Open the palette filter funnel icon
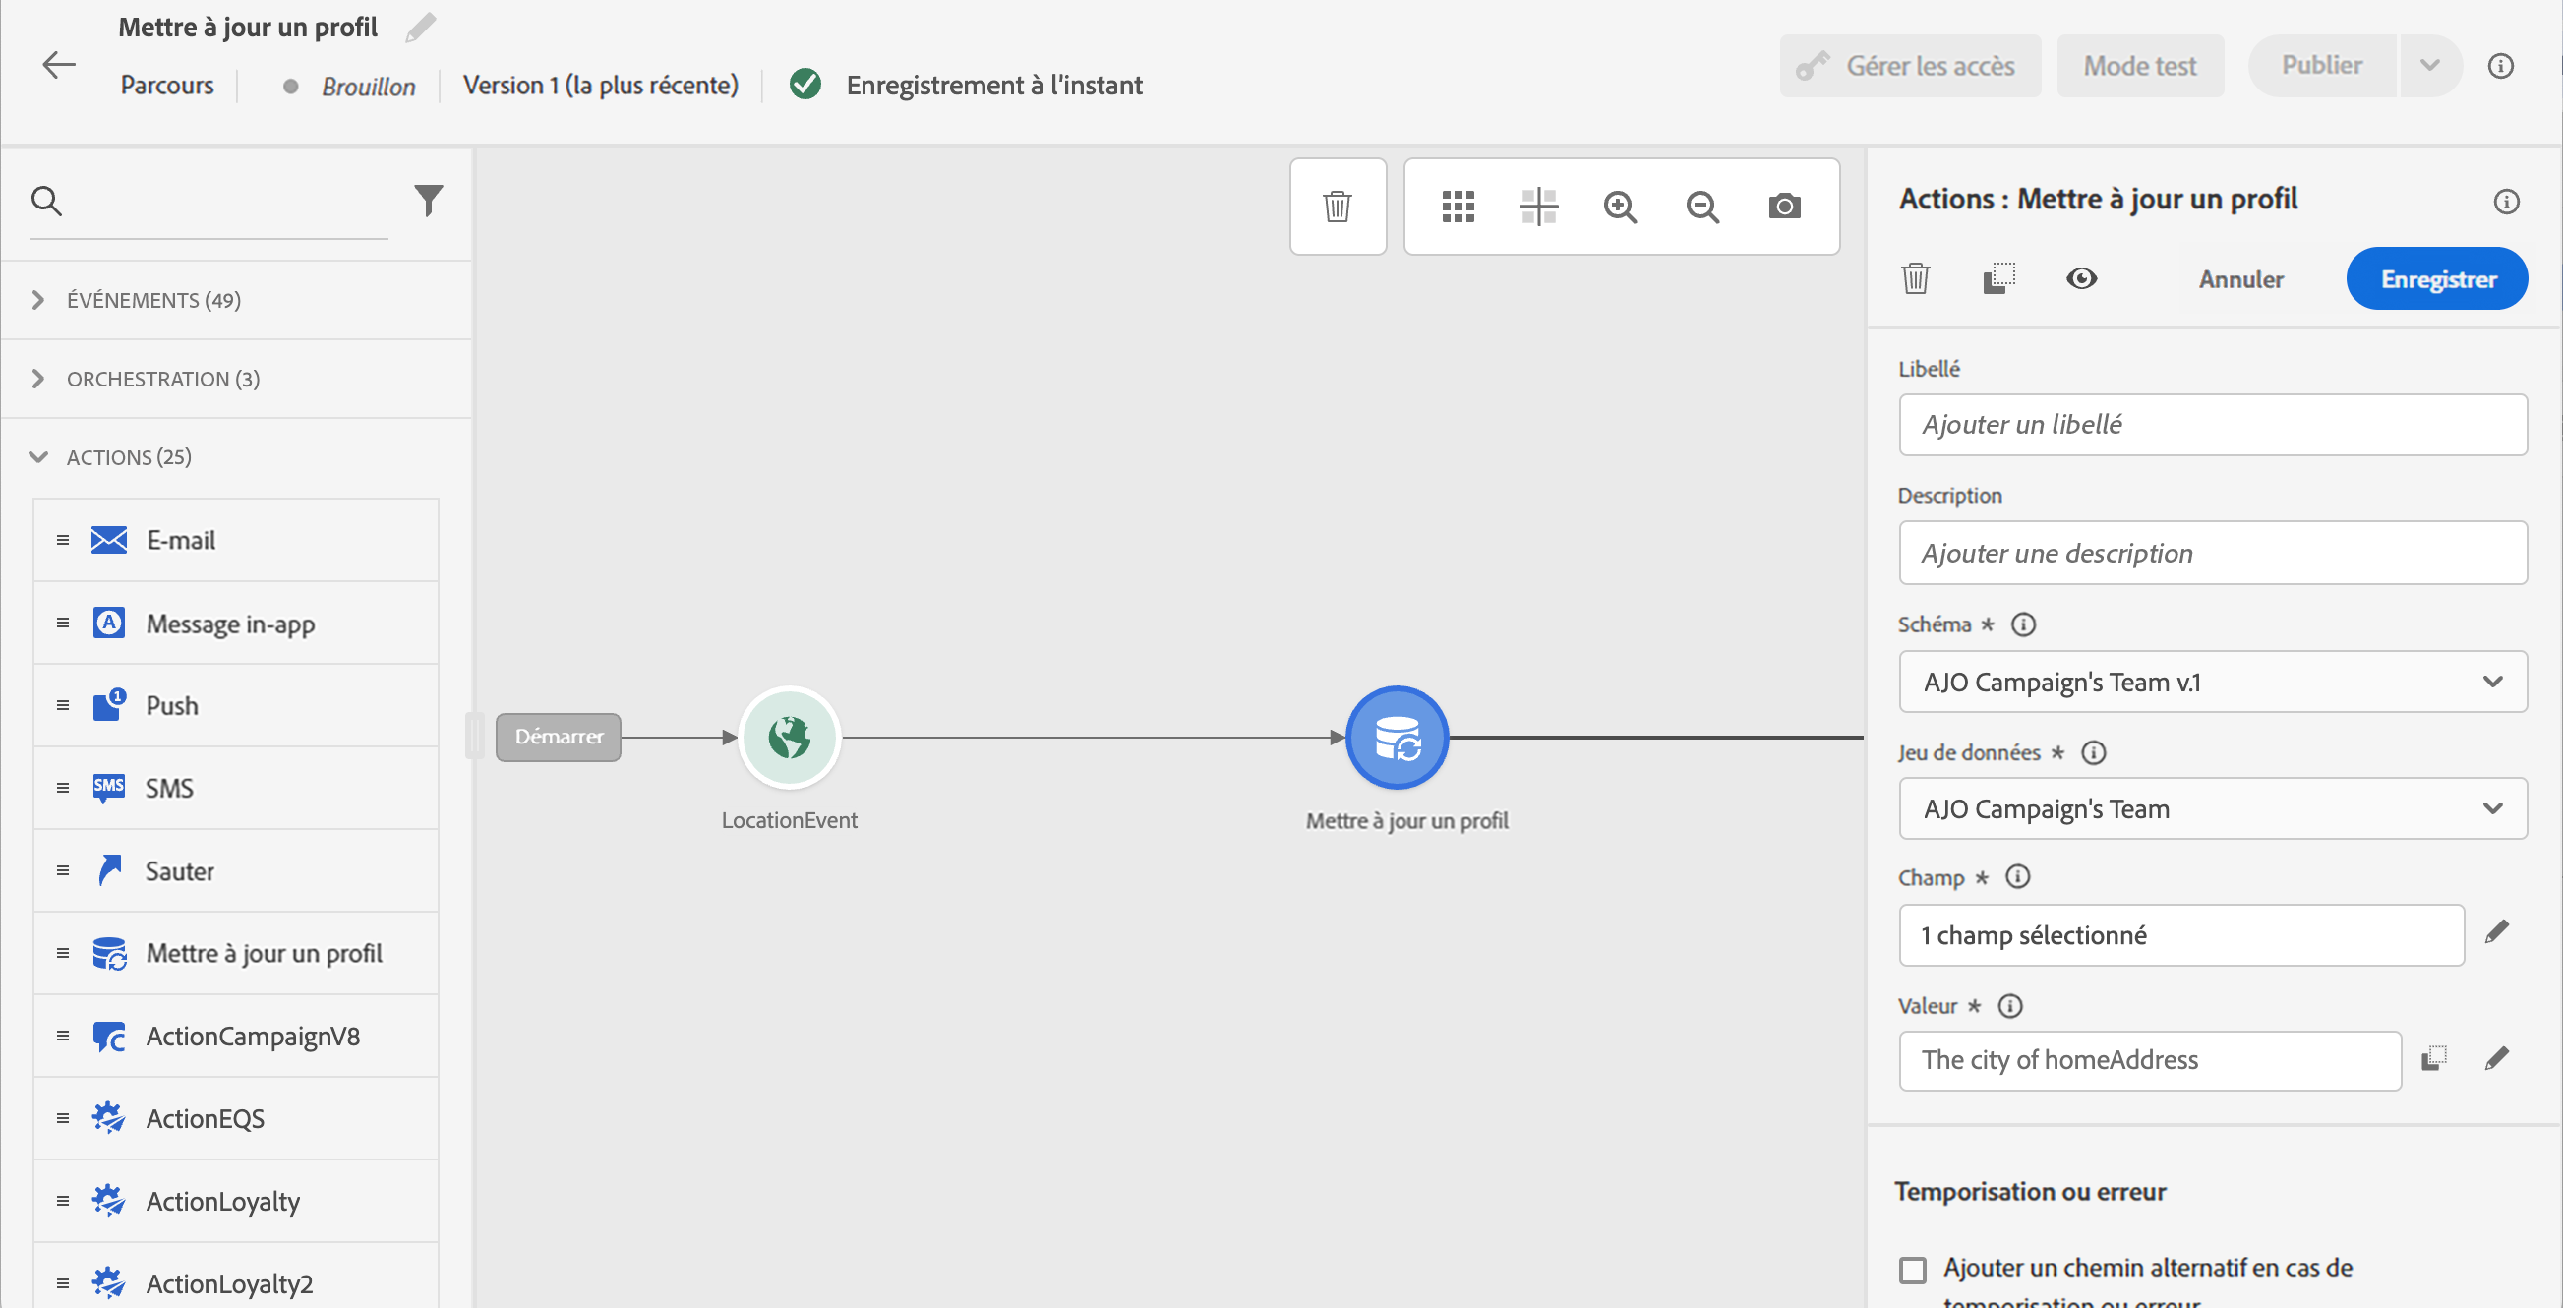 click(x=428, y=200)
